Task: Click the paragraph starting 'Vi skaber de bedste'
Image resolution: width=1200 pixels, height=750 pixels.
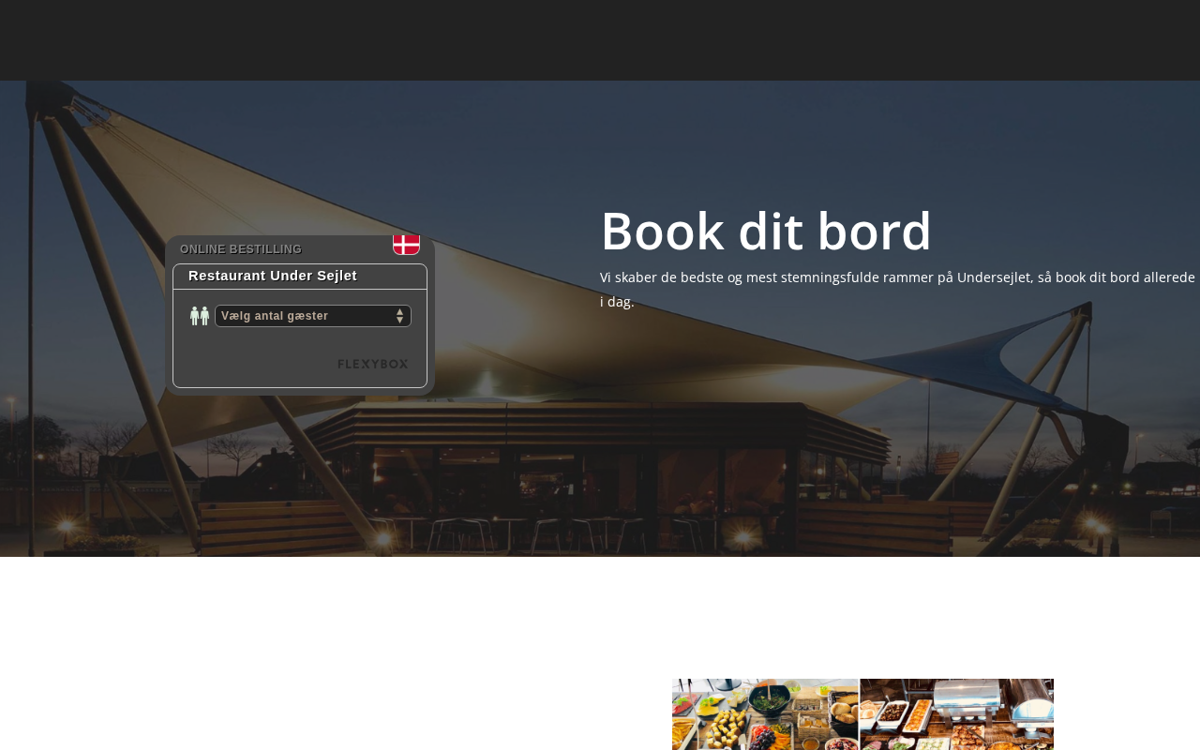Action: (897, 289)
